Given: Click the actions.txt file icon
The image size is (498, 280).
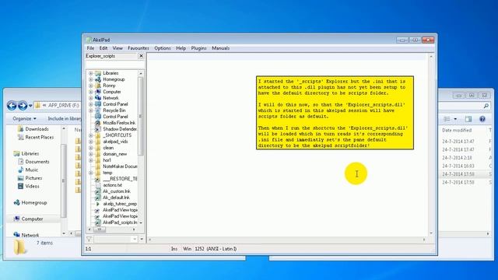Looking at the screenshot, I should pyautogui.click(x=98, y=185).
